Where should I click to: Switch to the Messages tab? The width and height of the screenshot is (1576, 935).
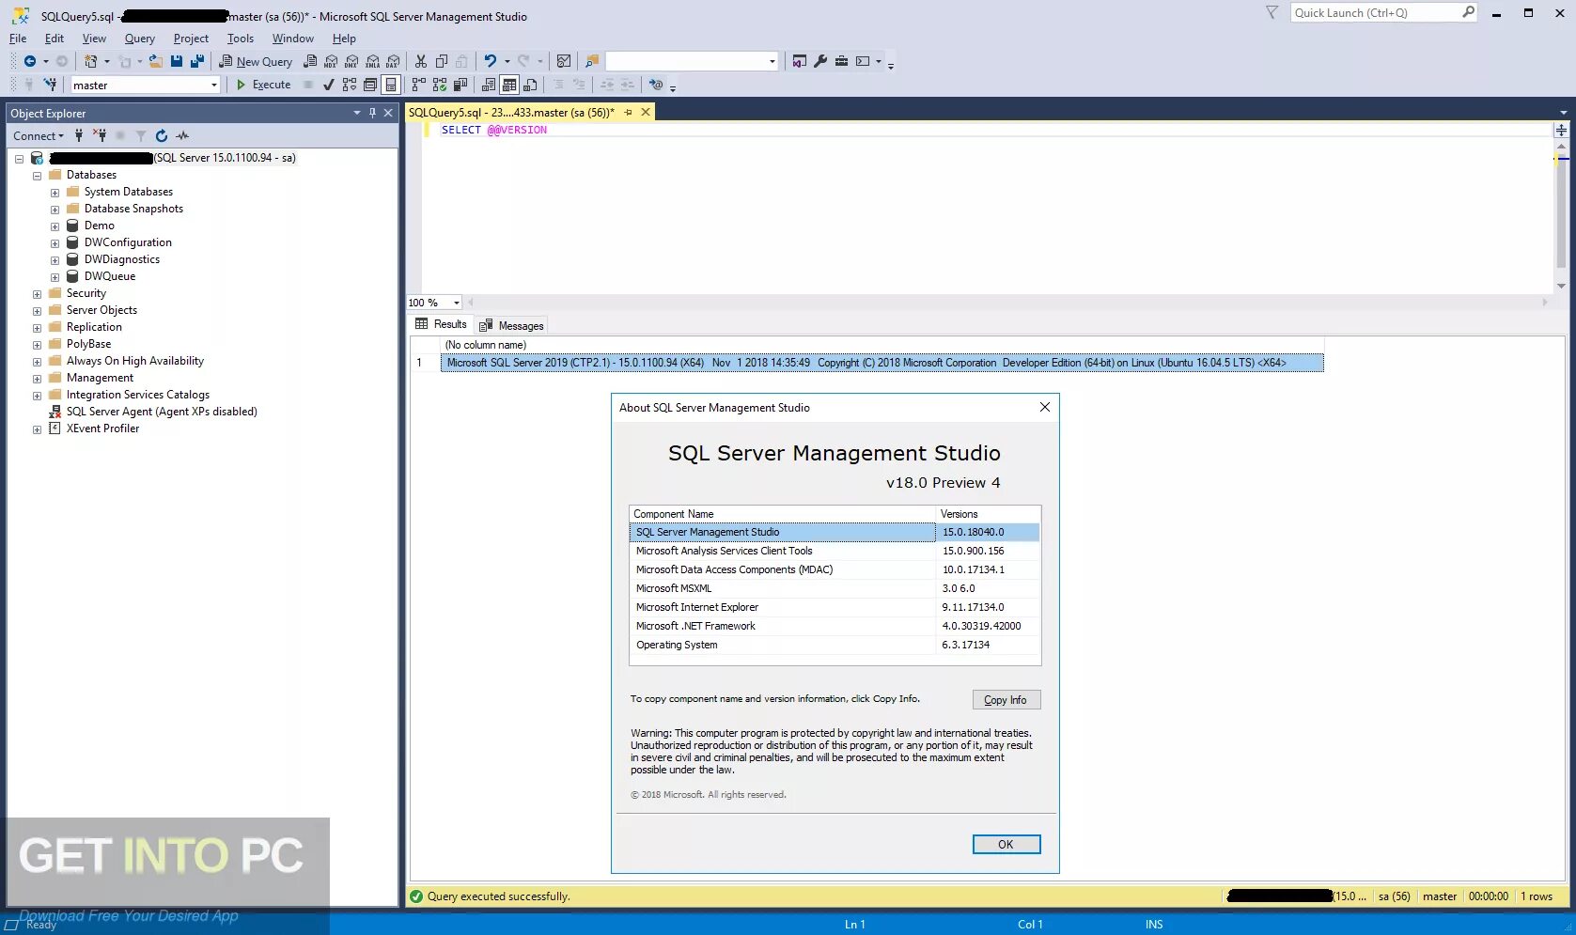click(511, 325)
